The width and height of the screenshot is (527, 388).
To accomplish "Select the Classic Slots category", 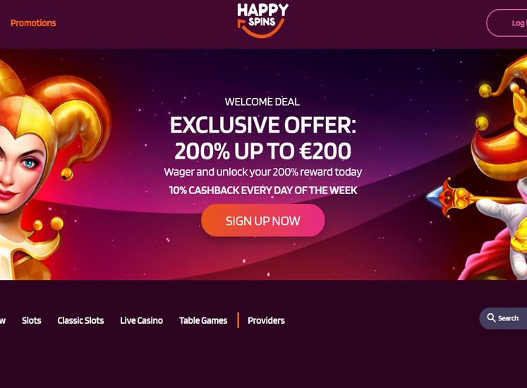I will [80, 320].
